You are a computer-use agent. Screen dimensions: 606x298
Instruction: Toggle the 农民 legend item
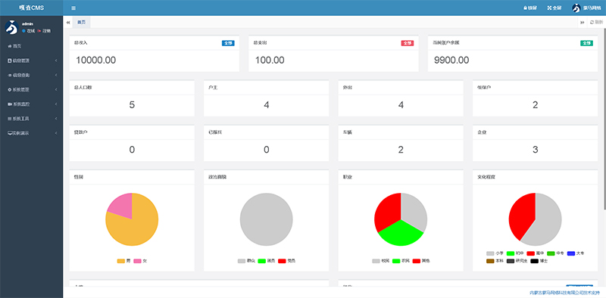tap(401, 261)
